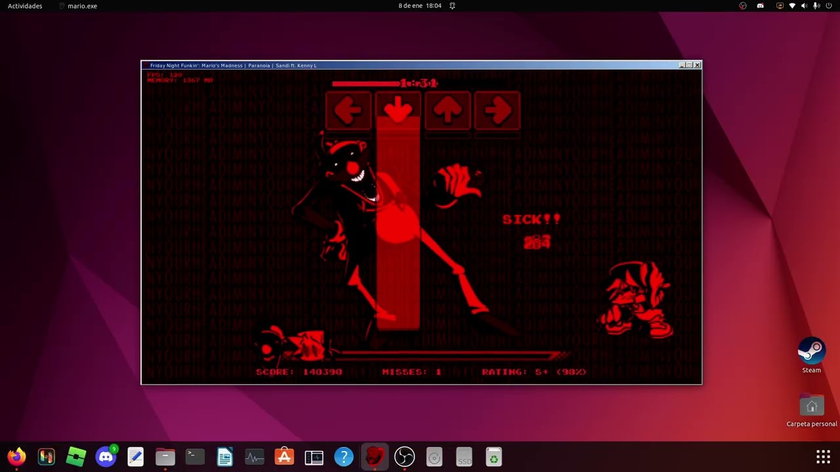Open LibreOffice Writer from the dock
Screen dimensions: 840x472
(225, 456)
